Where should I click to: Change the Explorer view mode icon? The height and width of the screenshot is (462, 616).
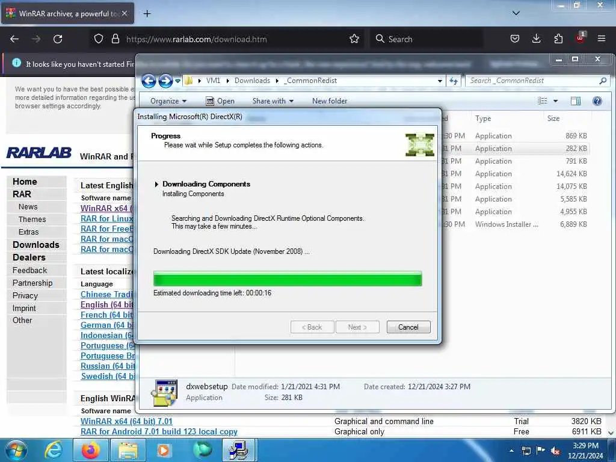(543, 101)
